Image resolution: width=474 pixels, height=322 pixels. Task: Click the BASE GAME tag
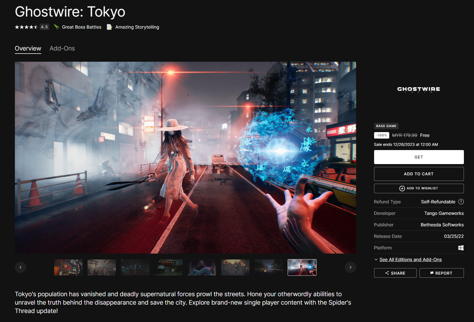(x=386, y=126)
